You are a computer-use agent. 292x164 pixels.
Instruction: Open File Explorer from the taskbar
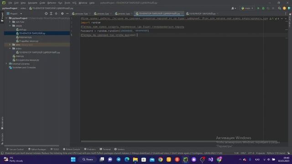(x=135, y=159)
